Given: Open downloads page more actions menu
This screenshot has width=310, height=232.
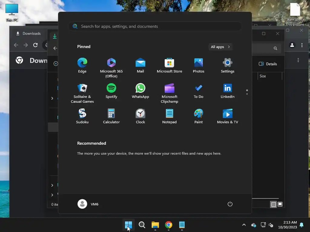Looking at the screenshot, I should [298, 60].
